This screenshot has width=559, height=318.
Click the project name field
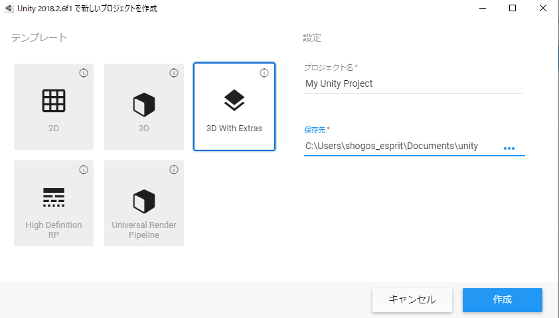[412, 84]
